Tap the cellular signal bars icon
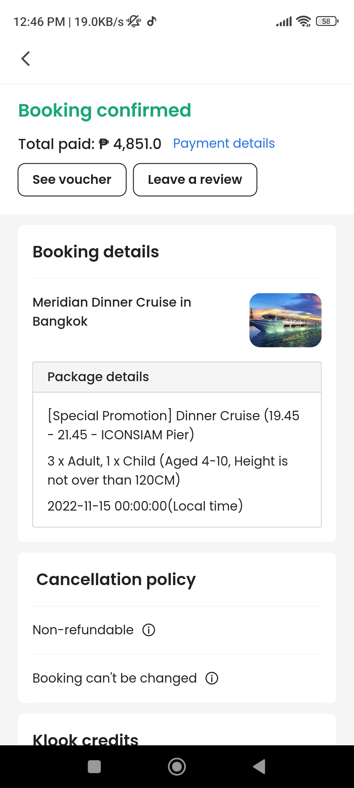Screen dimensions: 354x788 tap(284, 22)
